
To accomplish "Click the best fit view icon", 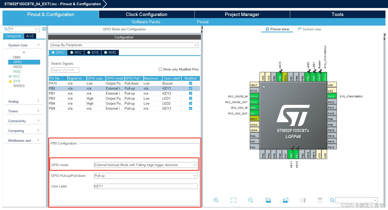I will tap(233, 200).
